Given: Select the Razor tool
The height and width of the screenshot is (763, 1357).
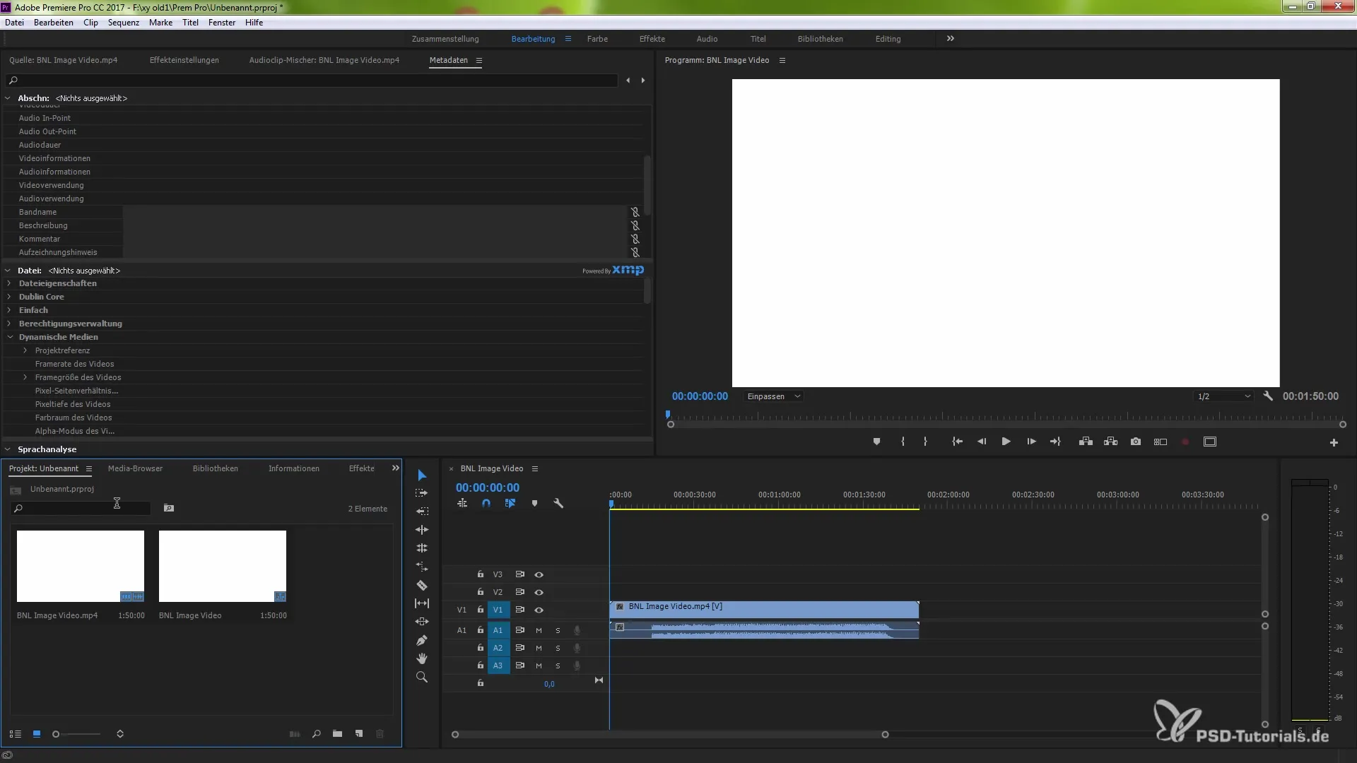Looking at the screenshot, I should point(422,585).
